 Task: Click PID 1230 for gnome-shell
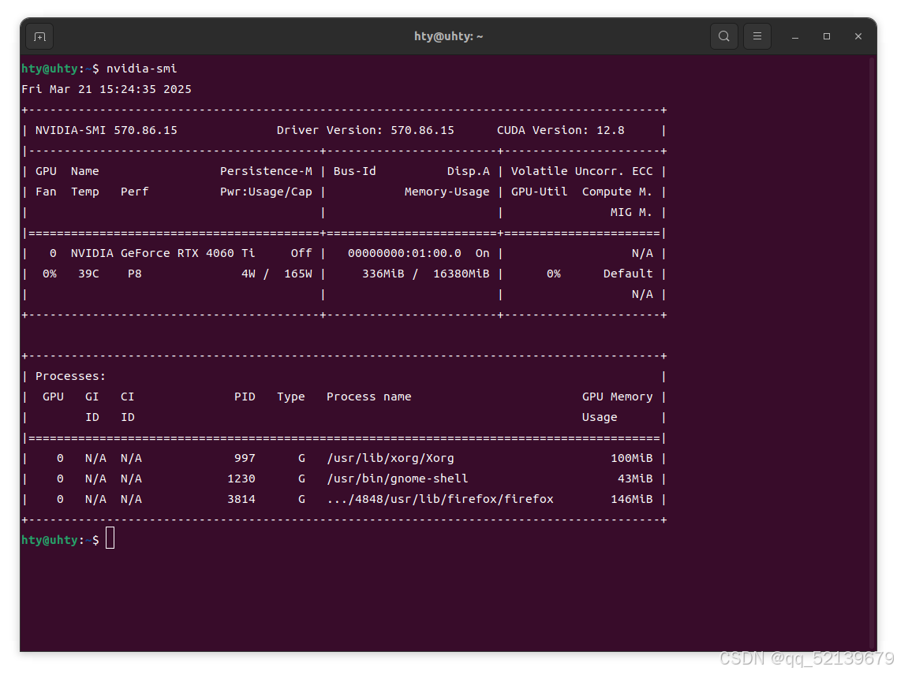(245, 479)
